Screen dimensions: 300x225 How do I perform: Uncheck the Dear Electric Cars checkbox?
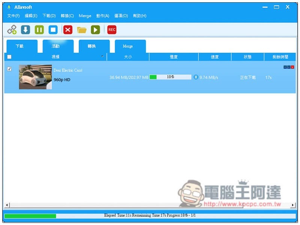(9, 69)
